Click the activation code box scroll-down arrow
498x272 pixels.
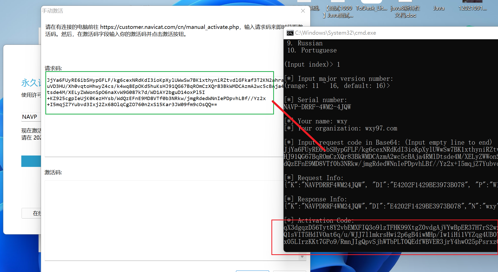pyautogui.click(x=302, y=257)
